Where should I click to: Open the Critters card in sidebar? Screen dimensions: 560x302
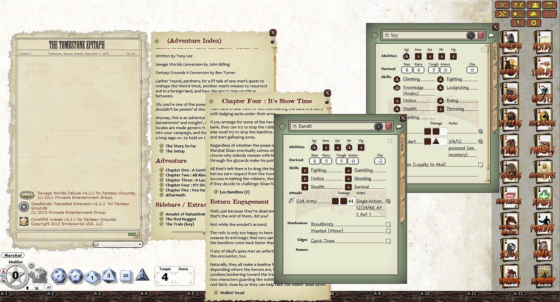pyautogui.click(x=510, y=120)
